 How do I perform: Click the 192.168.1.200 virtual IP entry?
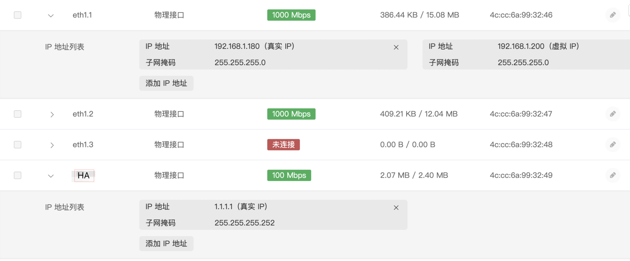[x=538, y=46]
